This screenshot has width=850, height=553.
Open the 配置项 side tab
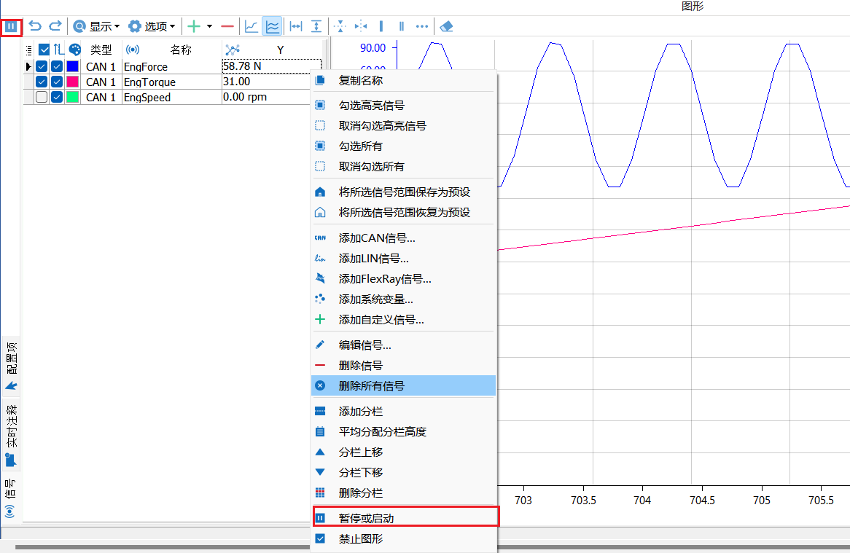point(11,366)
